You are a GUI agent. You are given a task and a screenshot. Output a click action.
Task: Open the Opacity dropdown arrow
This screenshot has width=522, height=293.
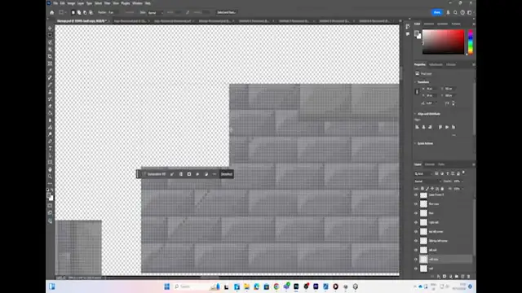tap(462, 181)
